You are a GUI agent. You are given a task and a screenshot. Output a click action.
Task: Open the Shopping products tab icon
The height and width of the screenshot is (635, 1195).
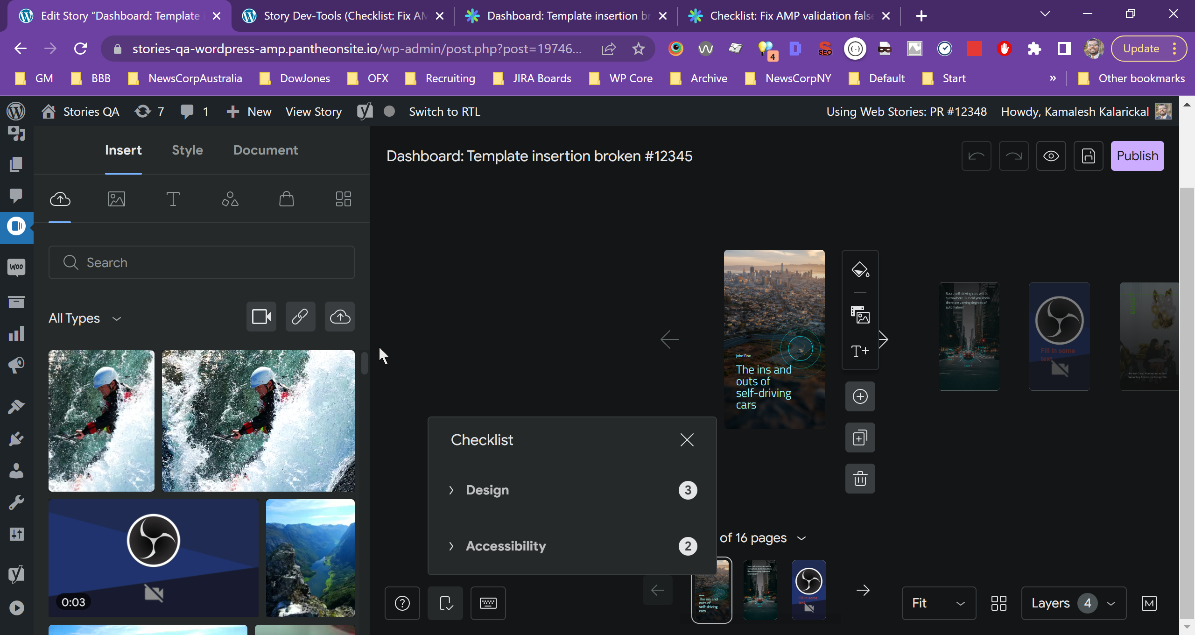pyautogui.click(x=287, y=199)
